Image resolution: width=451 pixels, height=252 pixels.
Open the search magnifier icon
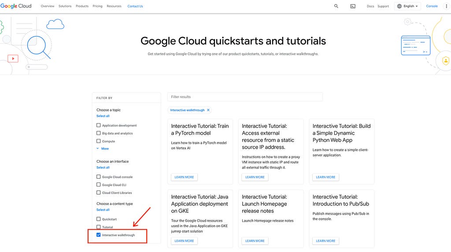click(336, 6)
